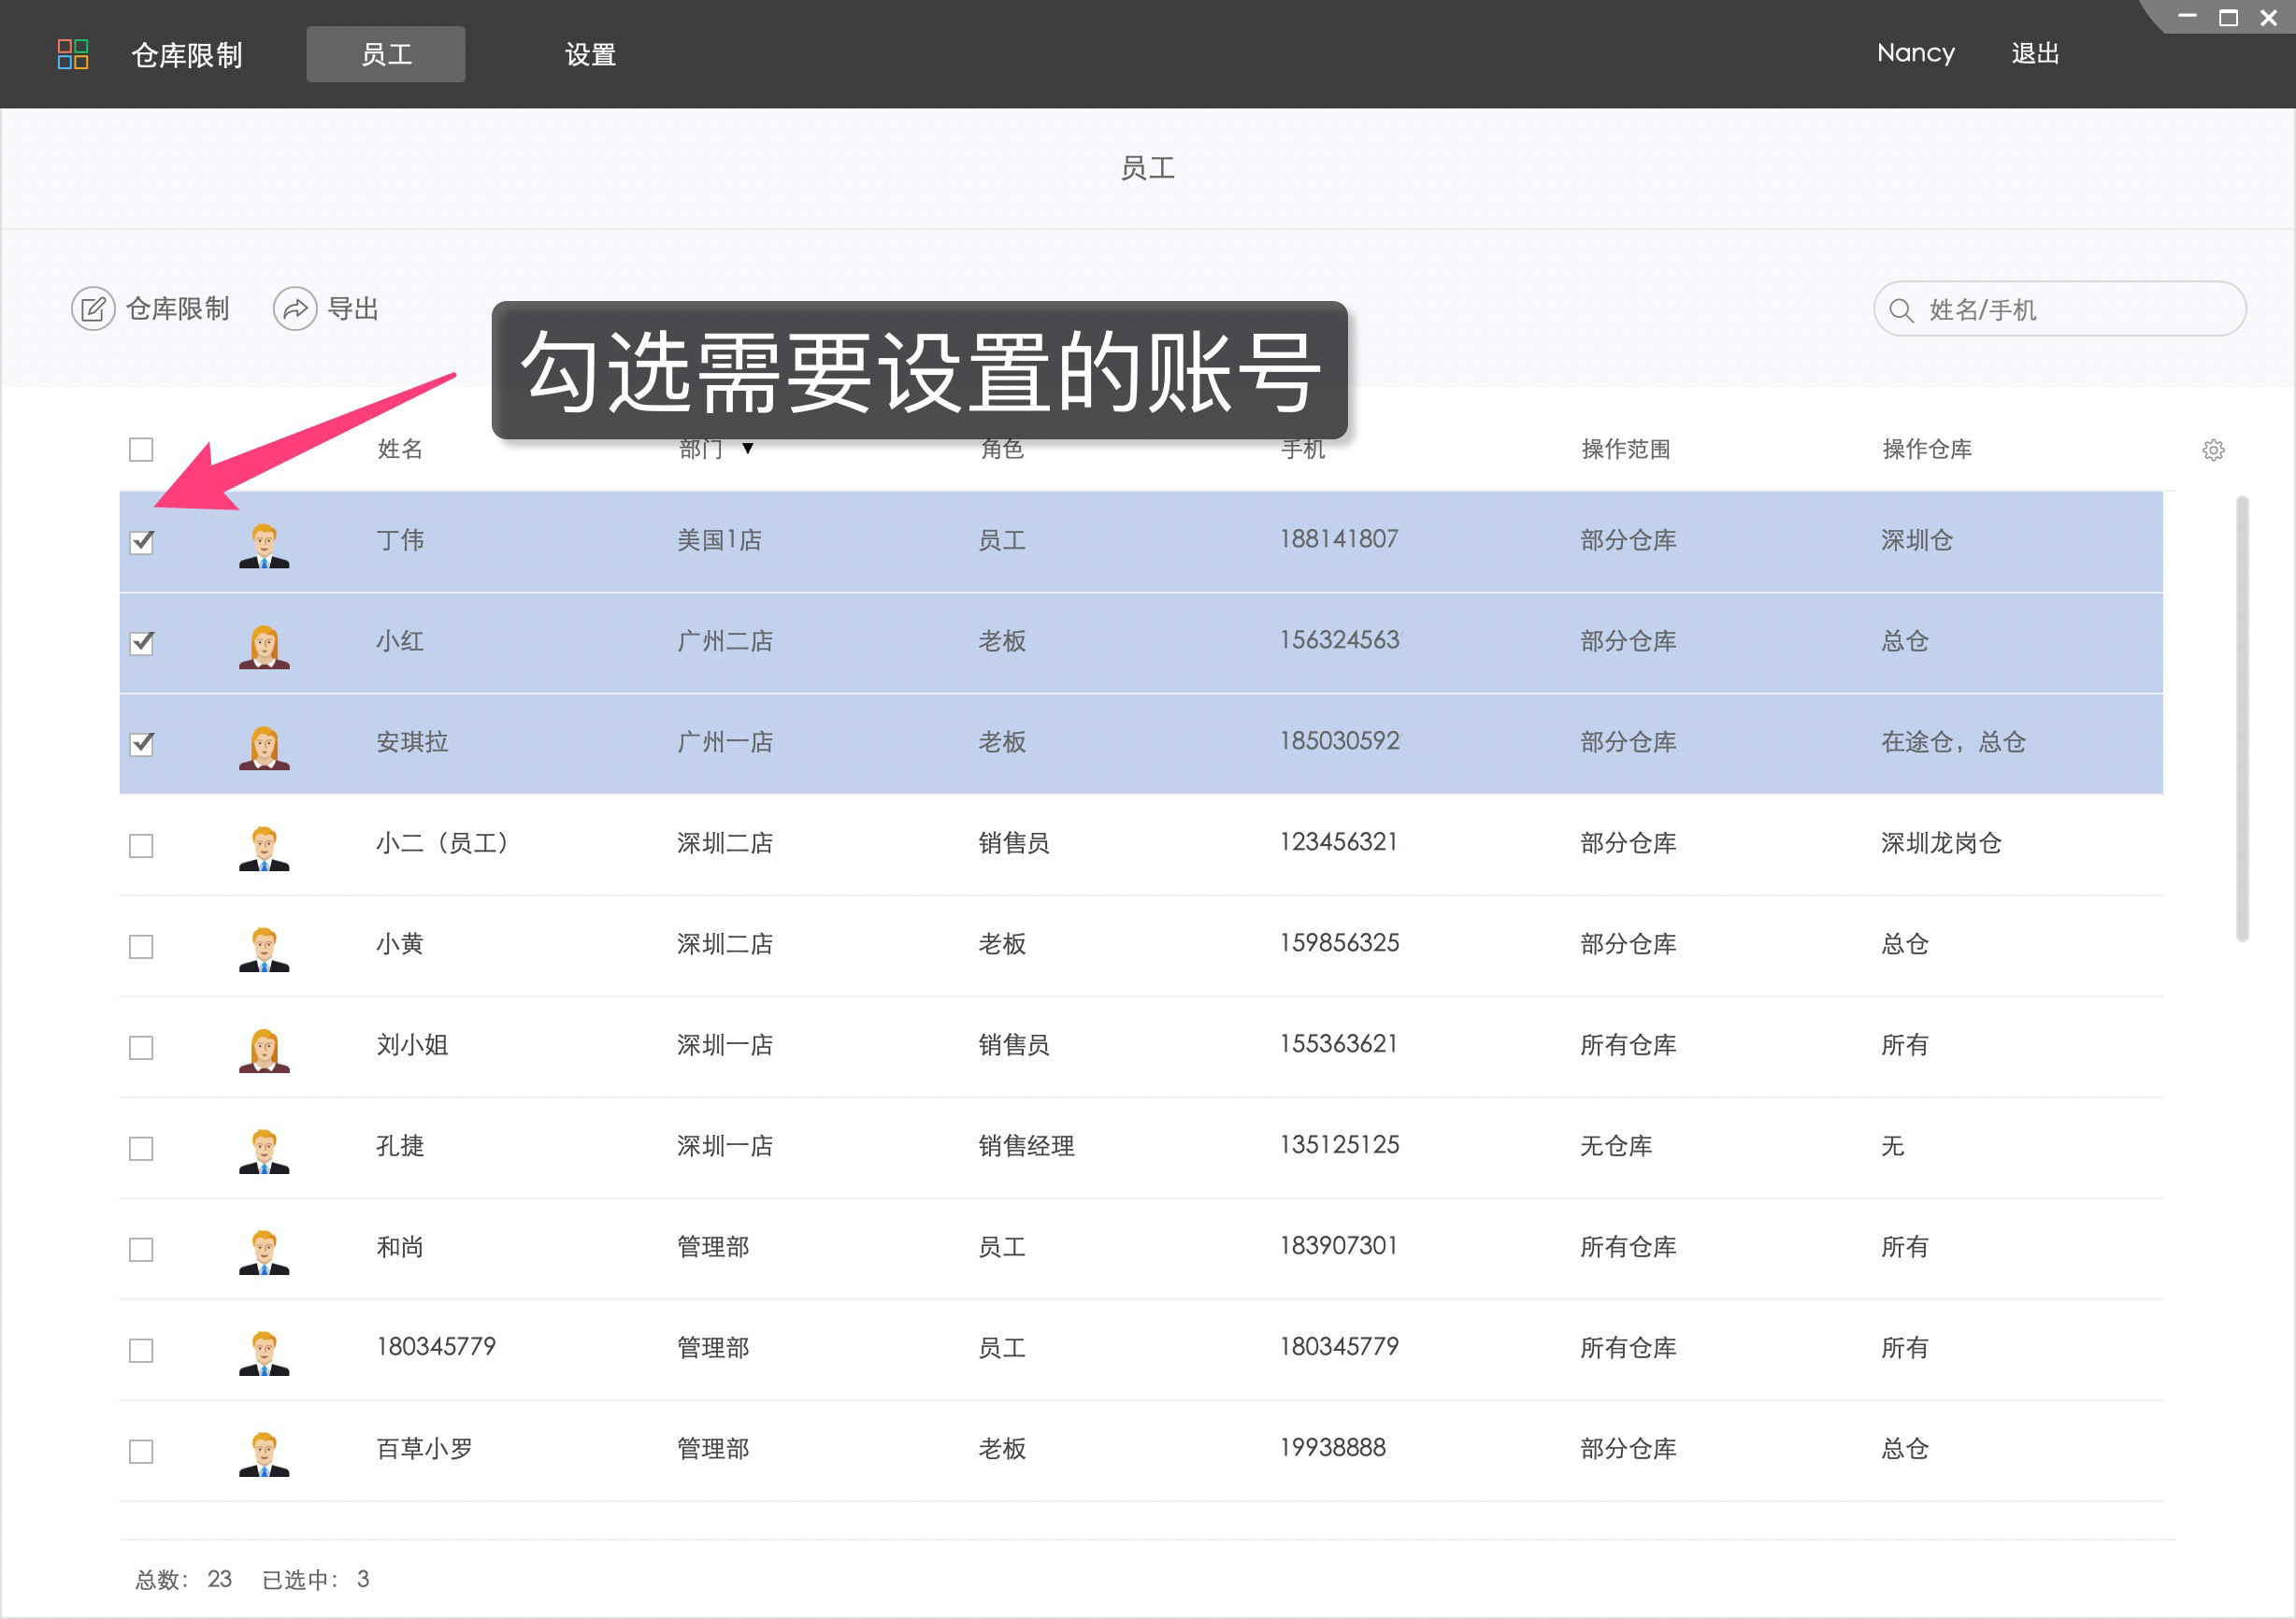Click the search magnifier icon
This screenshot has height=1619, width=2296.
pos(1903,310)
